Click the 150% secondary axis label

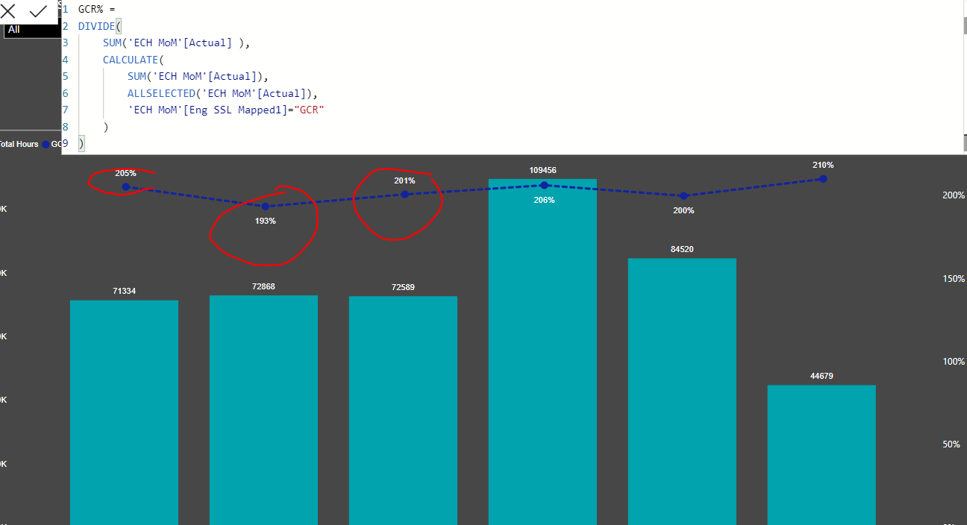(x=954, y=278)
